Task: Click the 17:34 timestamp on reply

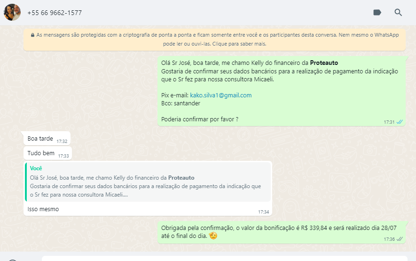Action: [263, 212]
